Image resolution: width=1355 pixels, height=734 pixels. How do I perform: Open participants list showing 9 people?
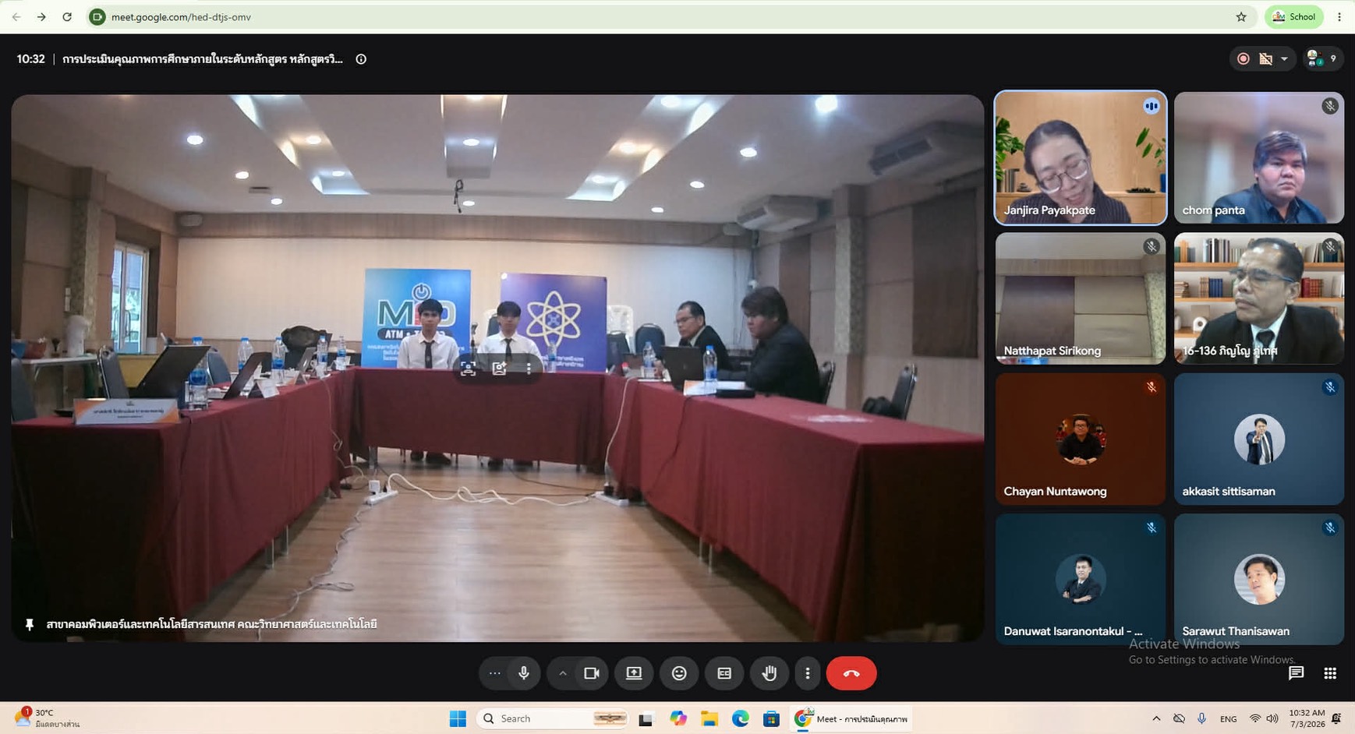coord(1323,58)
